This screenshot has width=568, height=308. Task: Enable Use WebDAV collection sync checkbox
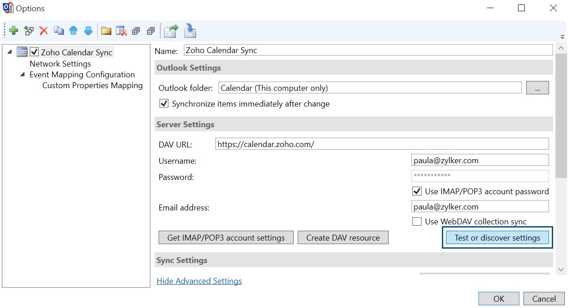point(417,222)
